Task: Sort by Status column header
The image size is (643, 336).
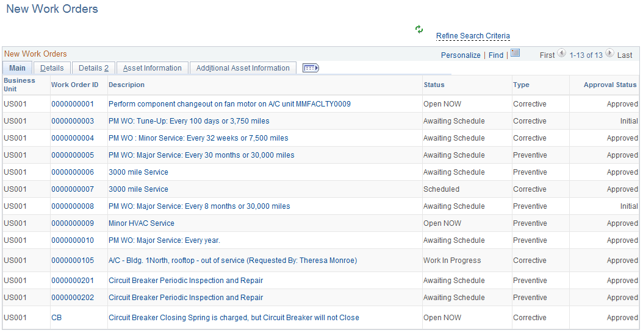Action: point(434,85)
